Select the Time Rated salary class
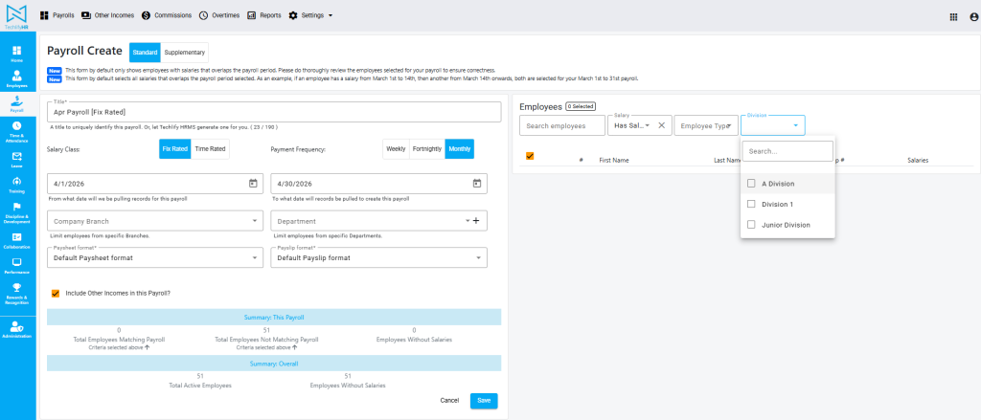The height and width of the screenshot is (420, 981). coord(210,148)
